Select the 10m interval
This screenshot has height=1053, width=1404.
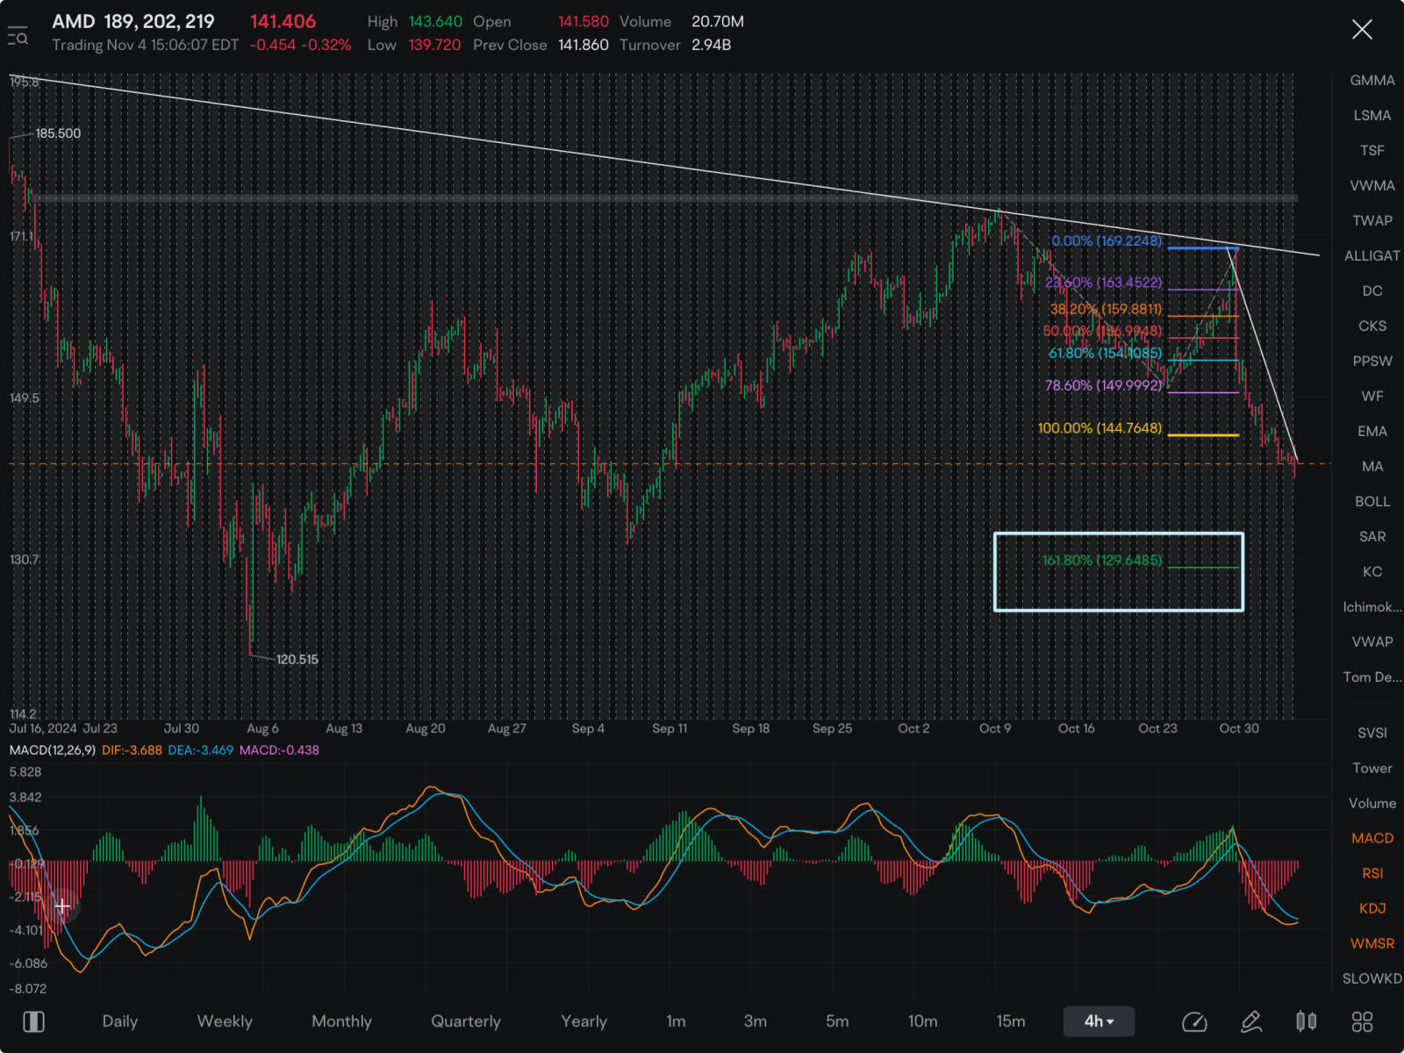point(923,1021)
